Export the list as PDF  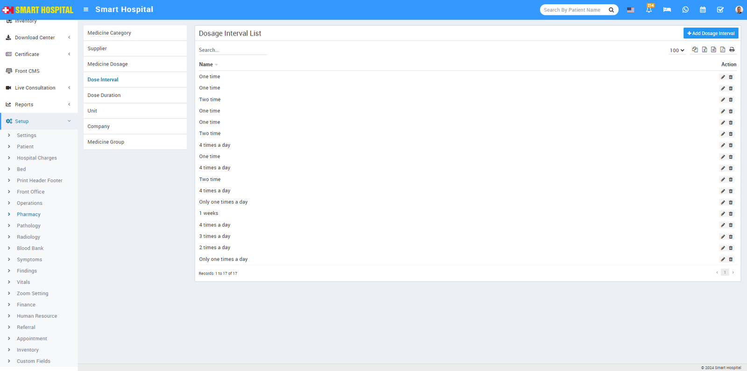tap(722, 50)
